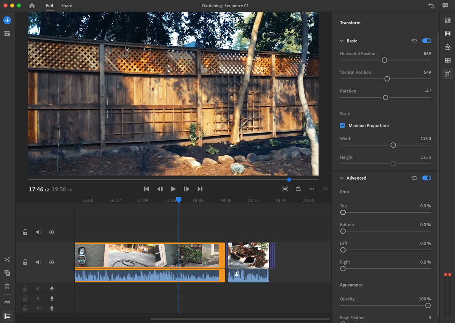The height and width of the screenshot is (323, 455).
Task: Enter full screen preview
Action: [285, 189]
